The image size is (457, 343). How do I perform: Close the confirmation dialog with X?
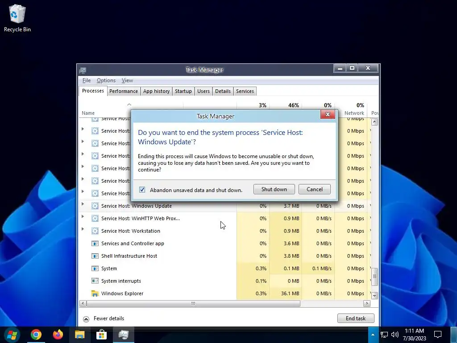(x=328, y=114)
